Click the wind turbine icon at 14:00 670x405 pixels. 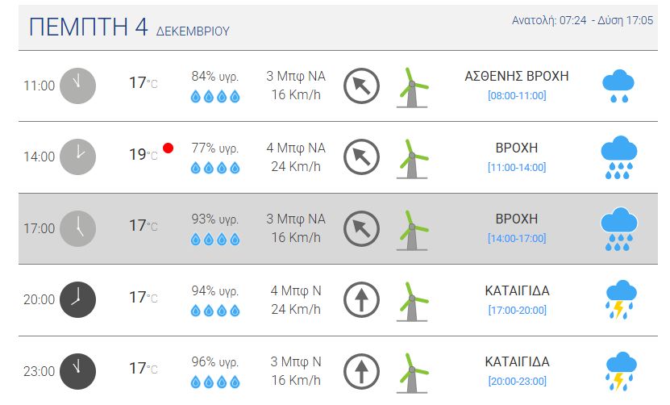point(412,157)
